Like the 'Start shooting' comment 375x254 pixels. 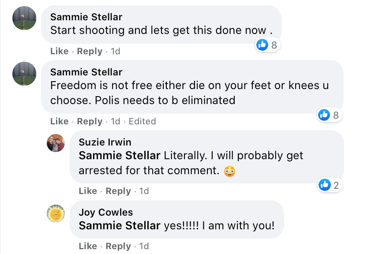[x=59, y=51]
